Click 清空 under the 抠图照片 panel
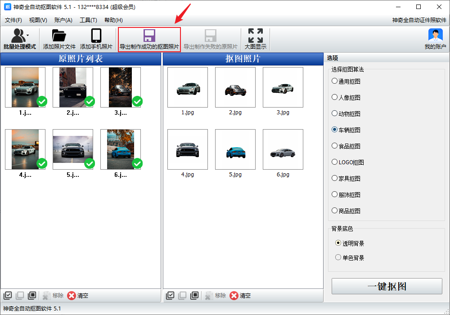The height and width of the screenshot is (315, 450). [240, 296]
